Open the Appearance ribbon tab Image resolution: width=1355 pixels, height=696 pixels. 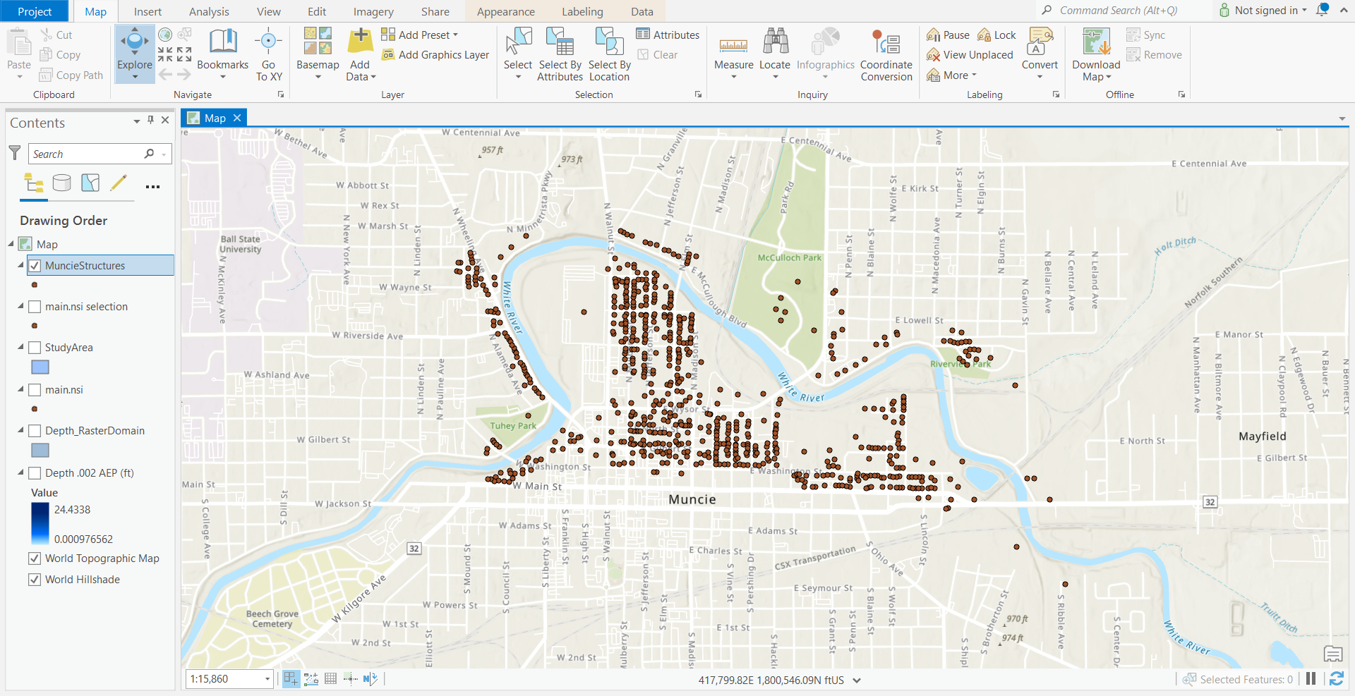coord(506,11)
